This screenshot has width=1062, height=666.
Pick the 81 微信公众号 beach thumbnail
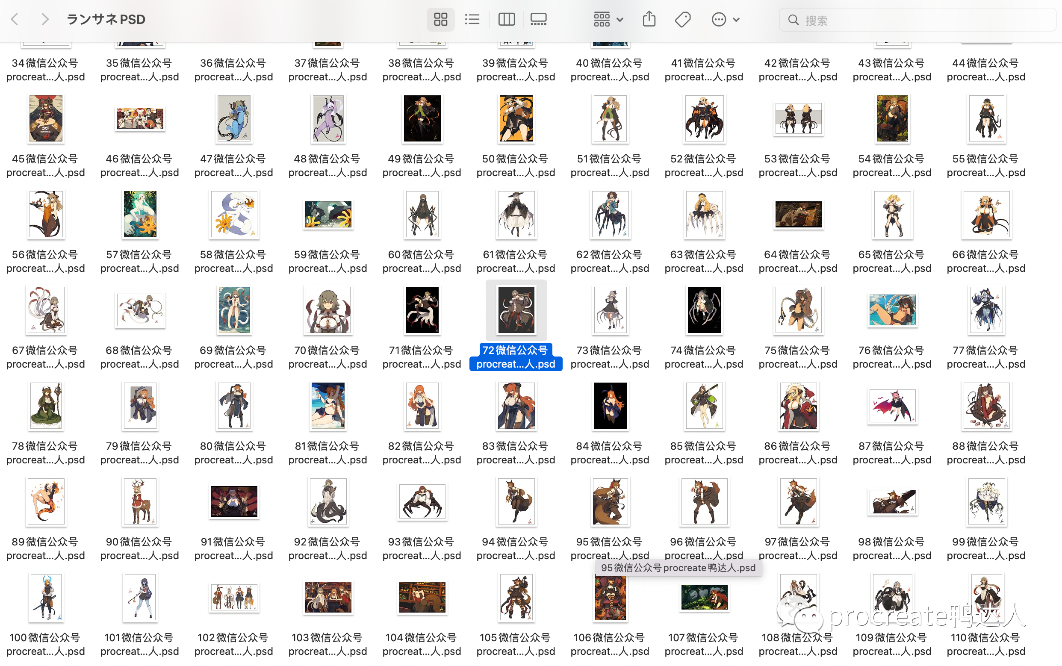pos(328,406)
